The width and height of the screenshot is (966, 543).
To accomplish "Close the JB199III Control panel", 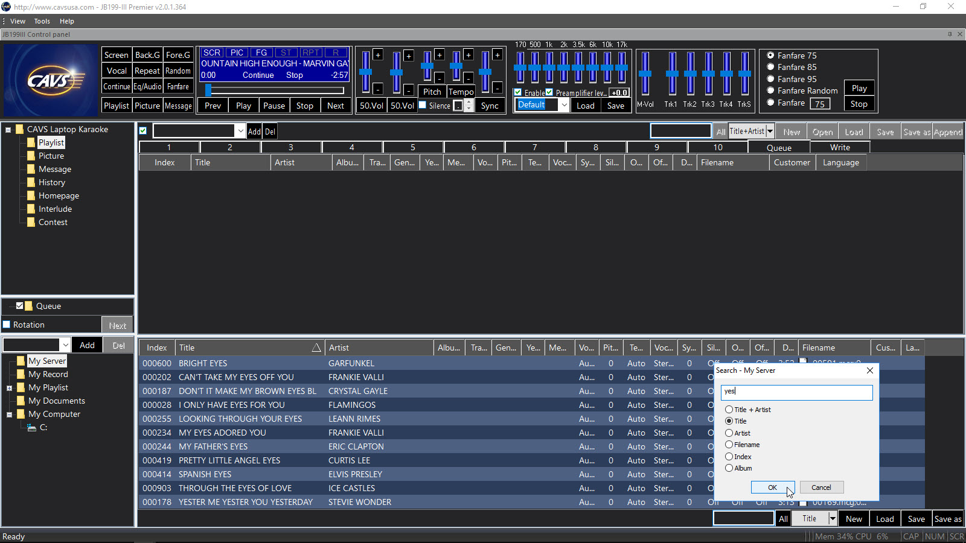I will (x=960, y=34).
